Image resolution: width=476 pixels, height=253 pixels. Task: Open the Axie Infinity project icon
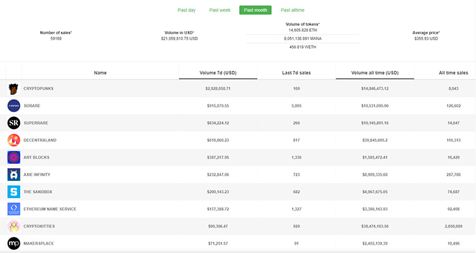(14, 175)
